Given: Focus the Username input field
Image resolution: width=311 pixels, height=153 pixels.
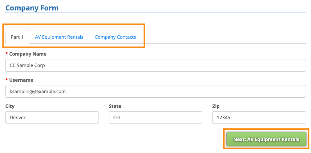Looking at the screenshot, I should (155, 91).
